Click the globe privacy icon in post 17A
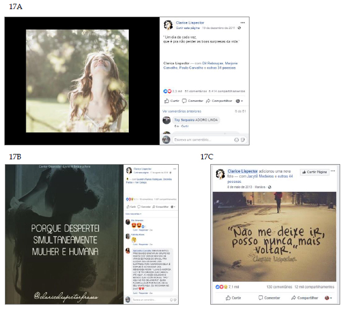 click(x=239, y=28)
